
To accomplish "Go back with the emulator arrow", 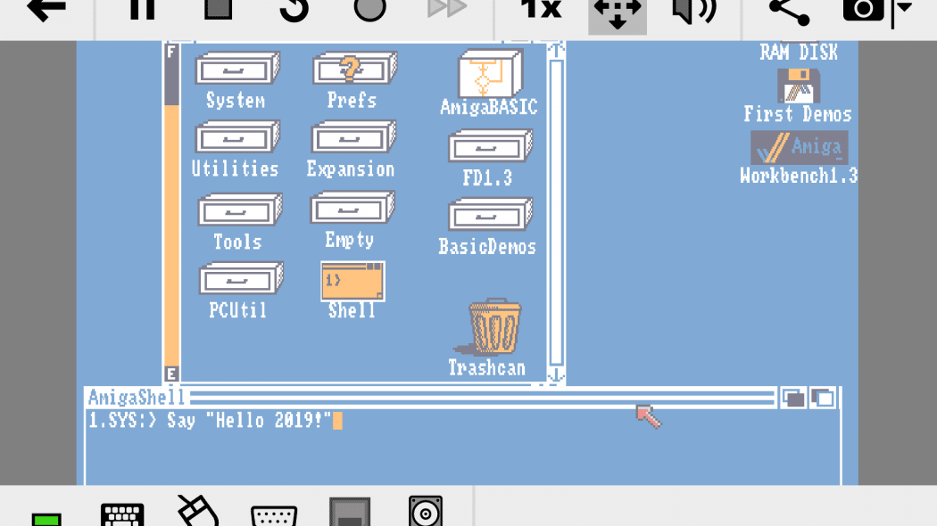I will [x=46, y=10].
